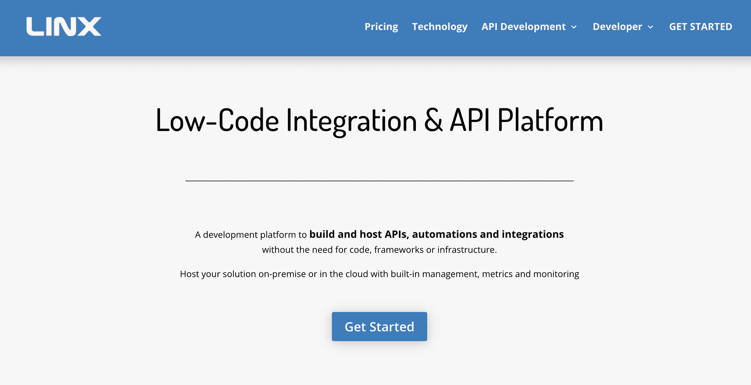Go to the Technology nav item

(x=439, y=27)
